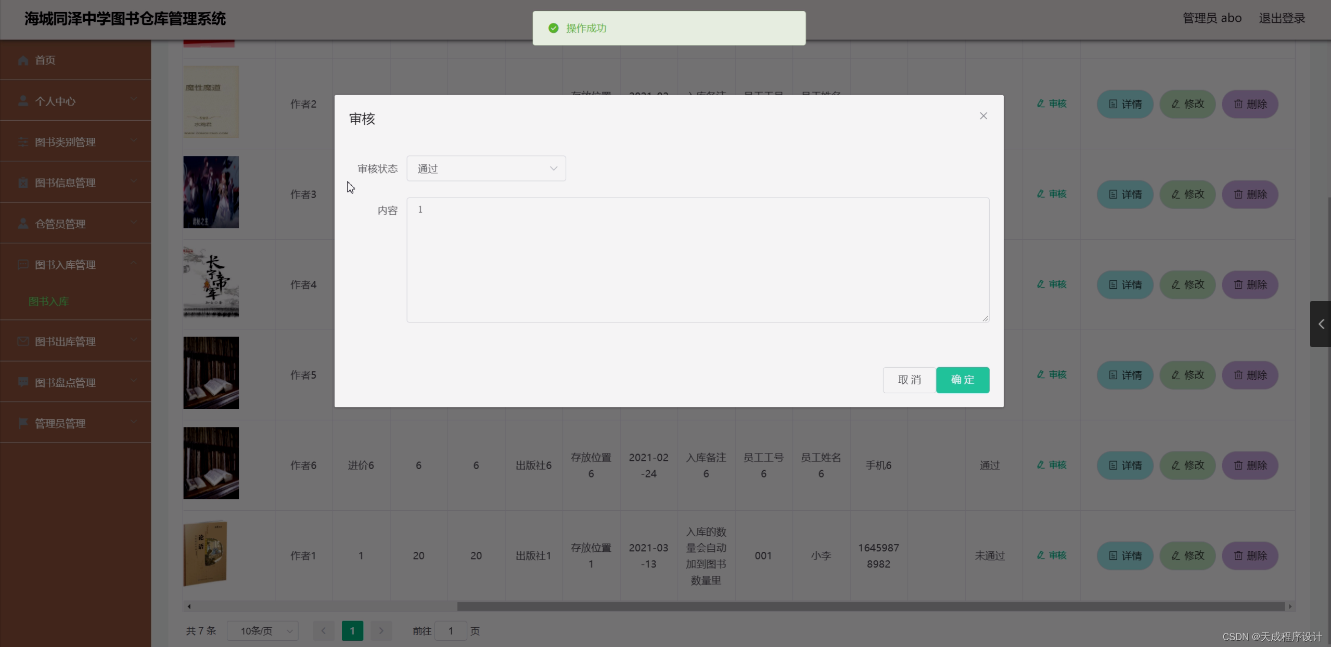1331x647 pixels.
Task: Click the home icon beside 首页
Action: pyautogui.click(x=23, y=60)
